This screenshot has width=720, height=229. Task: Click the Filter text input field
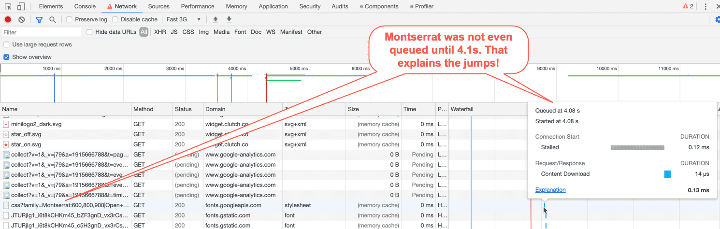(41, 32)
